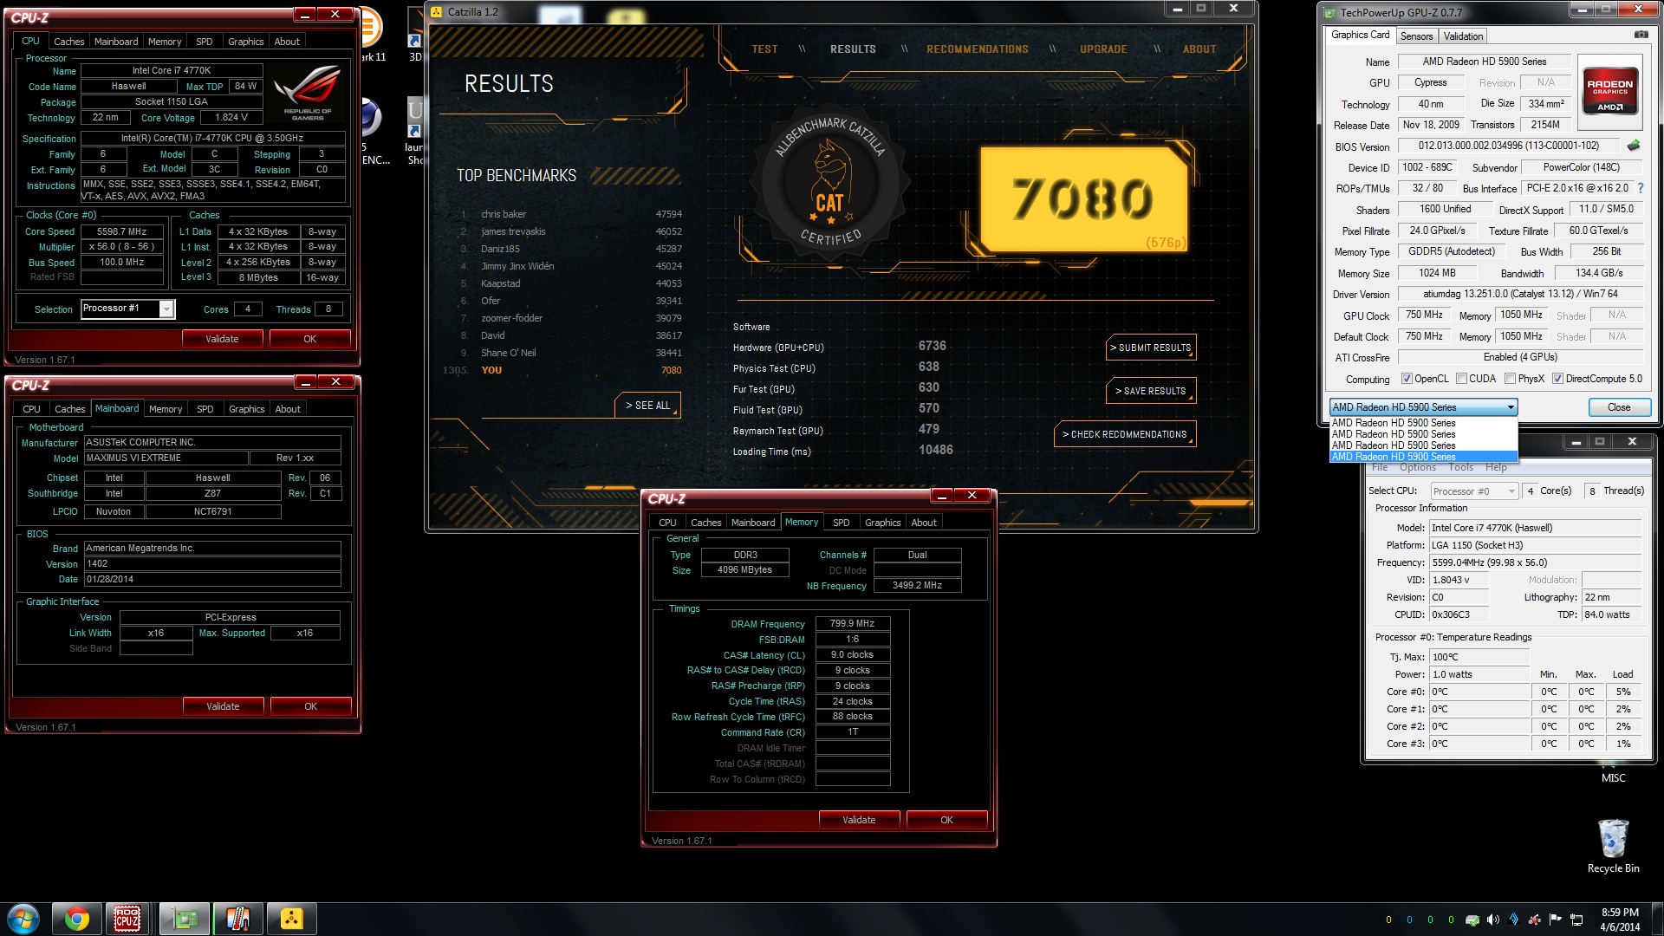
Task: Open About tab in CPU-Z processor window
Action: tap(287, 42)
